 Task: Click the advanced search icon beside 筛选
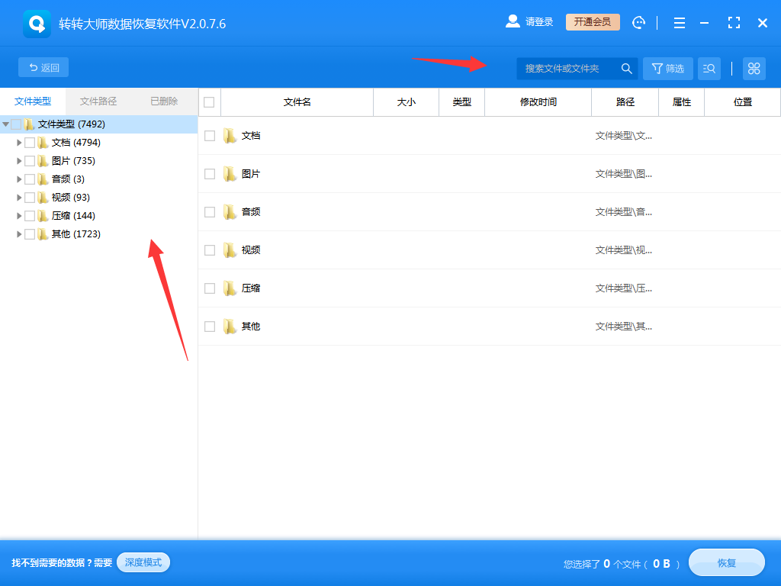(709, 68)
